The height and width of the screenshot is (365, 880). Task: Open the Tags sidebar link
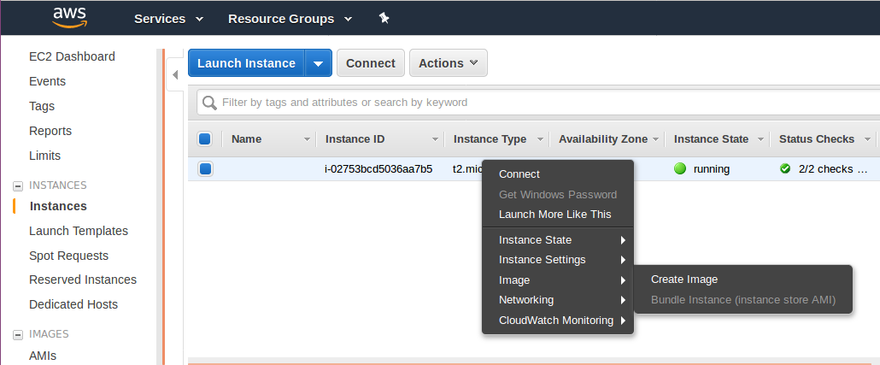tap(42, 106)
